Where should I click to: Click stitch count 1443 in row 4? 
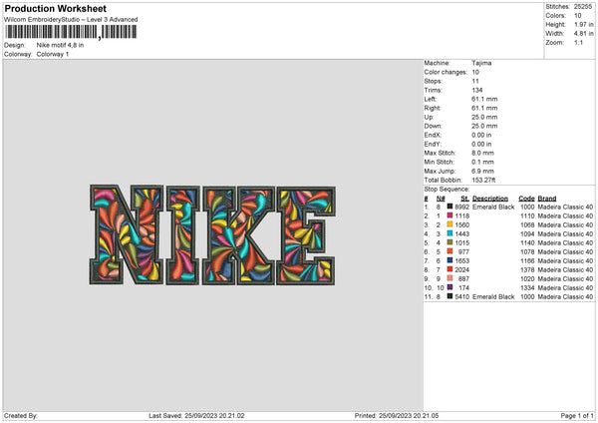coord(461,234)
